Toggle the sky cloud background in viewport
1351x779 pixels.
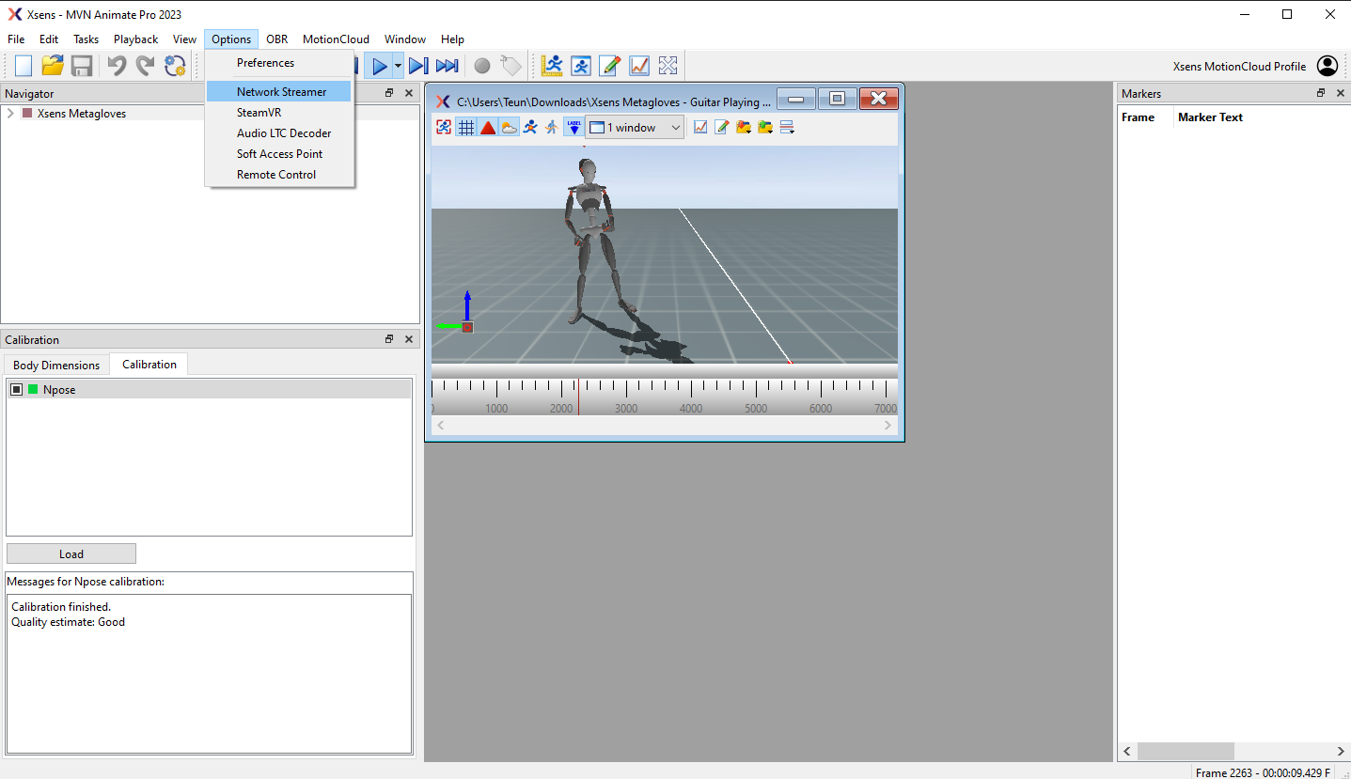click(x=509, y=127)
